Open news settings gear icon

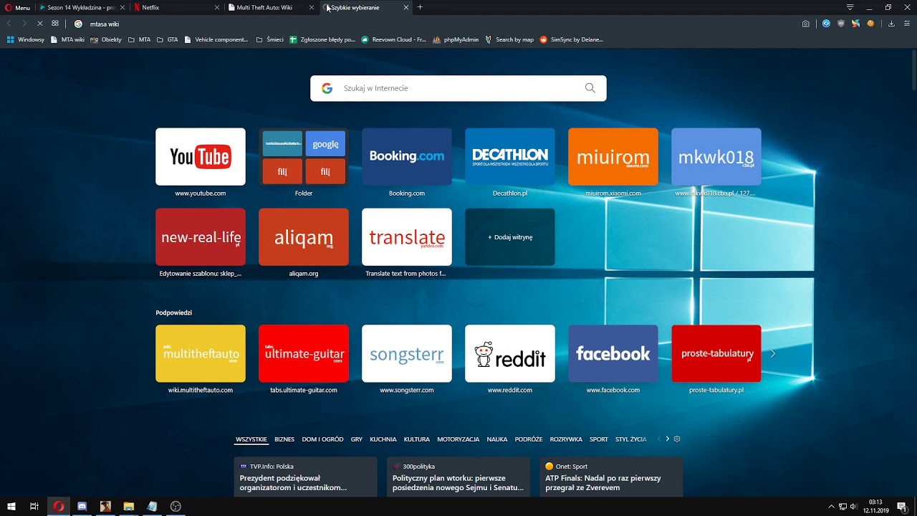tap(677, 439)
